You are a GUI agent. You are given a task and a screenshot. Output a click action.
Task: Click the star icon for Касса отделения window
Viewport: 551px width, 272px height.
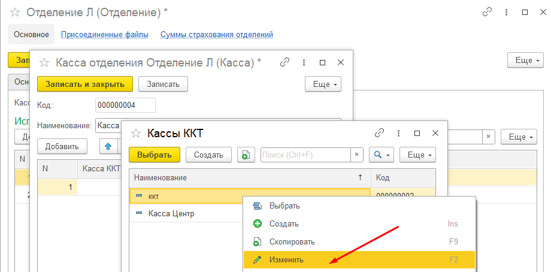(43, 62)
